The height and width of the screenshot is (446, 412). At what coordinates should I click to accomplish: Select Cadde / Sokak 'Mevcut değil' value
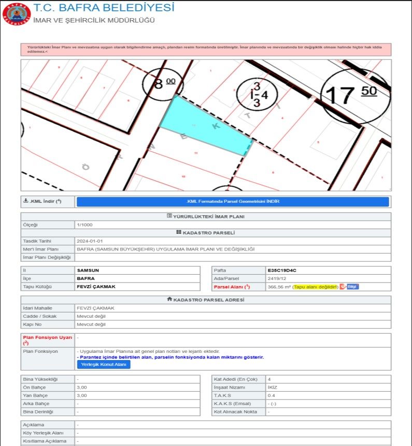coord(91,316)
